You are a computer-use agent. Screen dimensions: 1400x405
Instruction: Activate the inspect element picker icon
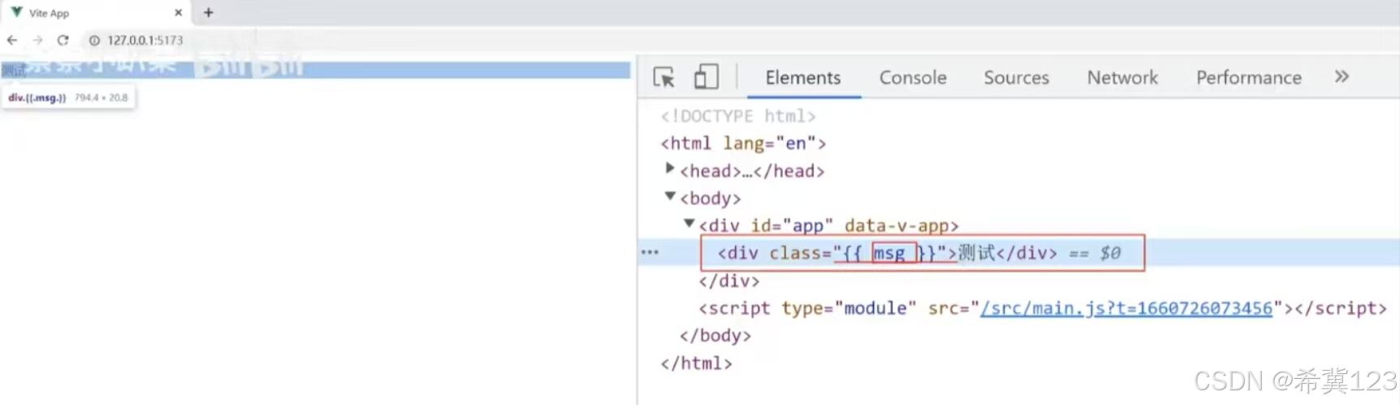664,77
